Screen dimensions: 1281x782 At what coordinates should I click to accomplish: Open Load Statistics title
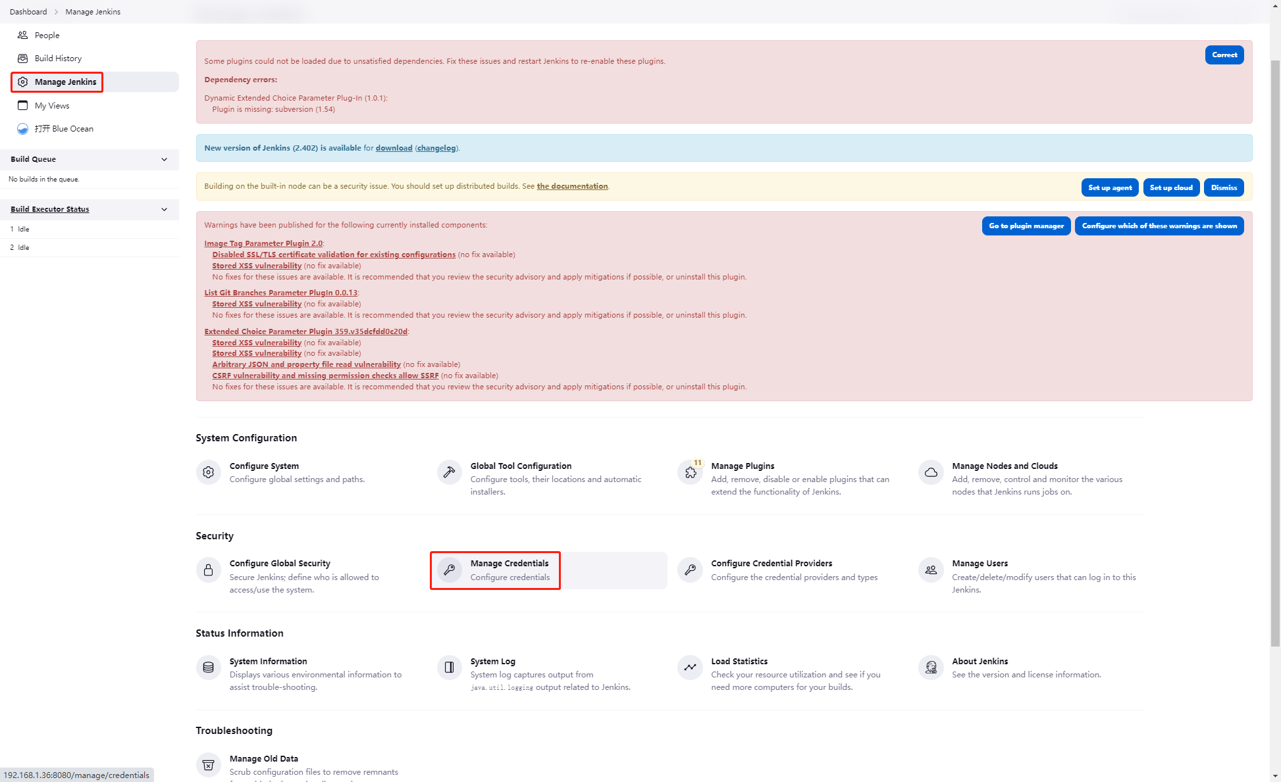click(739, 662)
